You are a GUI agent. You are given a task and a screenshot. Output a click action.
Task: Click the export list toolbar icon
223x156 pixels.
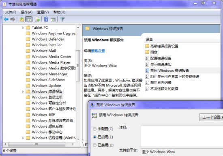pos(37,19)
